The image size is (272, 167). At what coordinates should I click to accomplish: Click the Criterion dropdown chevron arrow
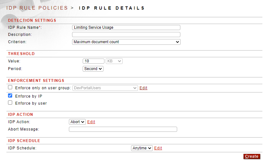click(177, 42)
